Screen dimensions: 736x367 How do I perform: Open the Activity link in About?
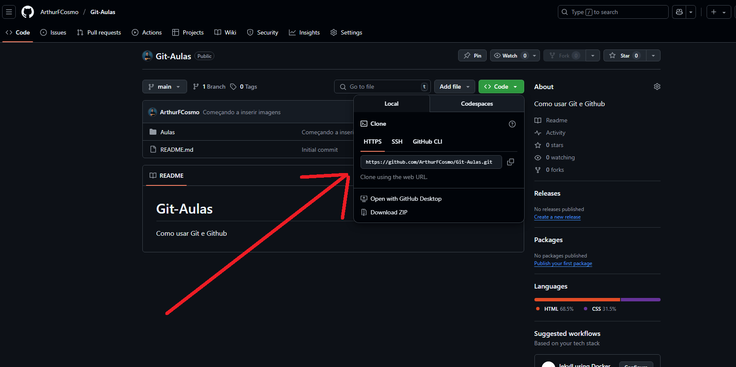[550, 133]
